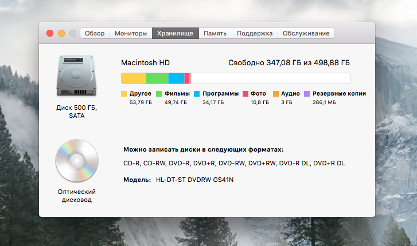Click the Другое label

(x=141, y=94)
